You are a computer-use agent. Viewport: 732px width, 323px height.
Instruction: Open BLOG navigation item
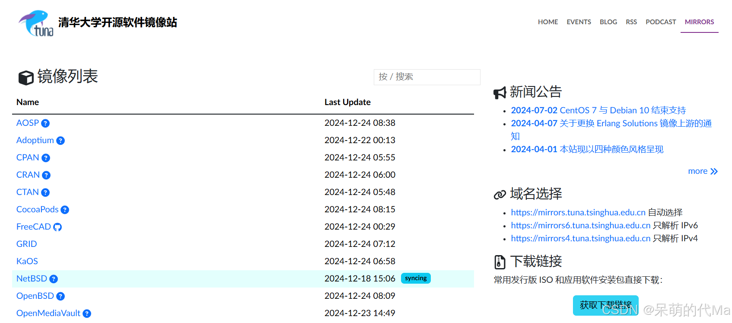coord(608,22)
